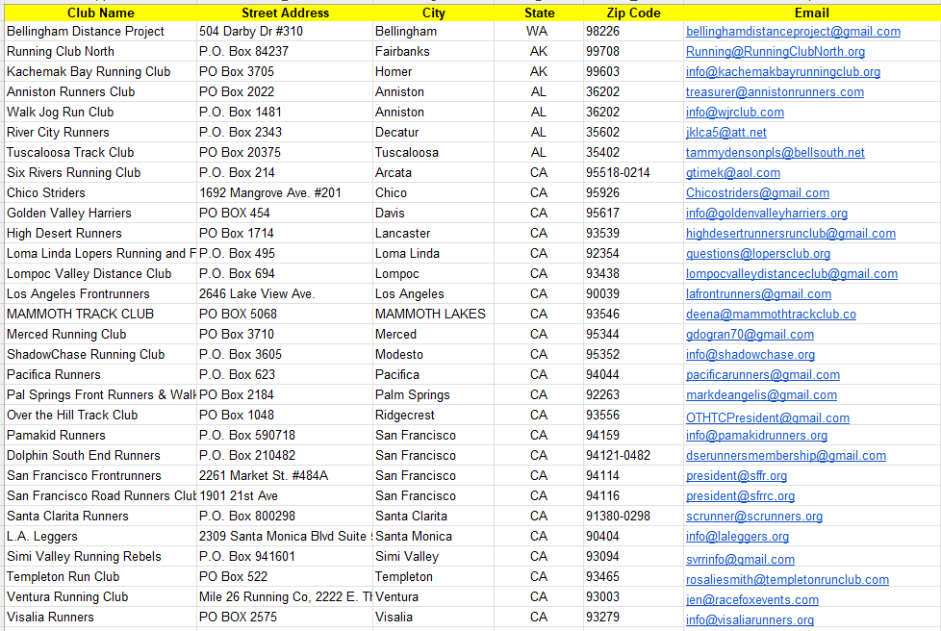Click questions@lopersclub.org email link
The height and width of the screenshot is (631, 941).
(758, 254)
